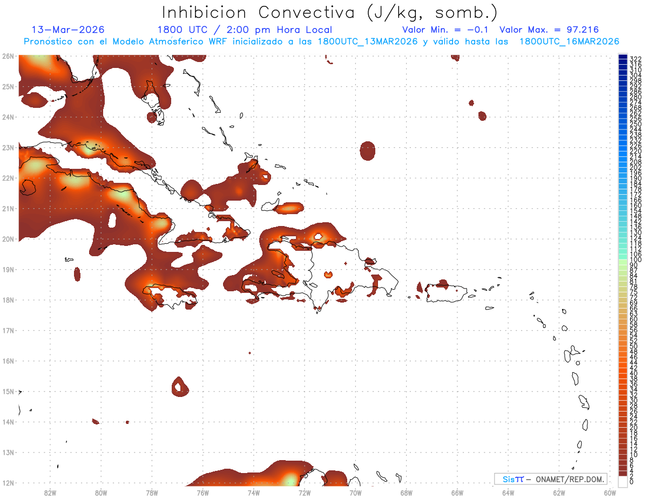Click the 82W longitude label
This screenshot has width=648, height=500.
click(x=50, y=492)
